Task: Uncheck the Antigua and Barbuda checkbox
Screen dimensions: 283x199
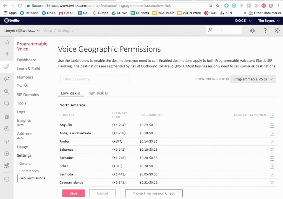Action: (272, 134)
